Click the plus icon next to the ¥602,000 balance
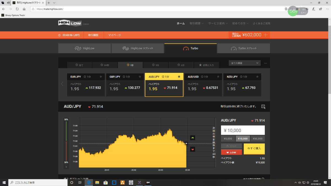This screenshot has width=331, height=186. 266,35
